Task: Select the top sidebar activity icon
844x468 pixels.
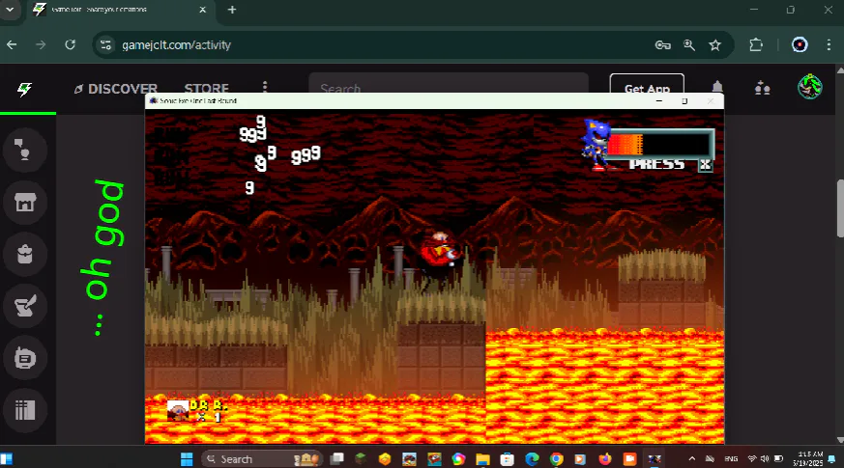Action: click(x=25, y=151)
